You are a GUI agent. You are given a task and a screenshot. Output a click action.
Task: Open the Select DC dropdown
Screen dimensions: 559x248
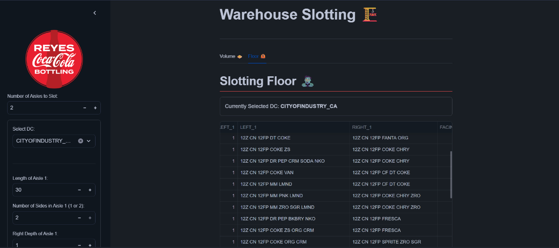(89, 141)
